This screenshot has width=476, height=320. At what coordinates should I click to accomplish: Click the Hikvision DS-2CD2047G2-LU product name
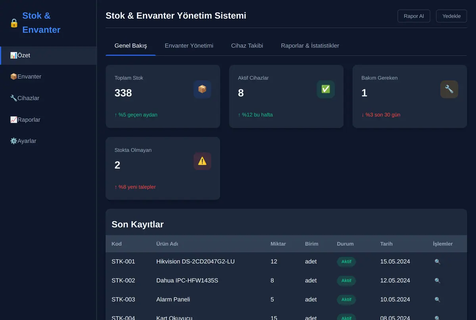[196, 262]
